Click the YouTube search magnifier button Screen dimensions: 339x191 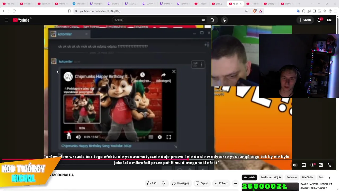point(212,20)
